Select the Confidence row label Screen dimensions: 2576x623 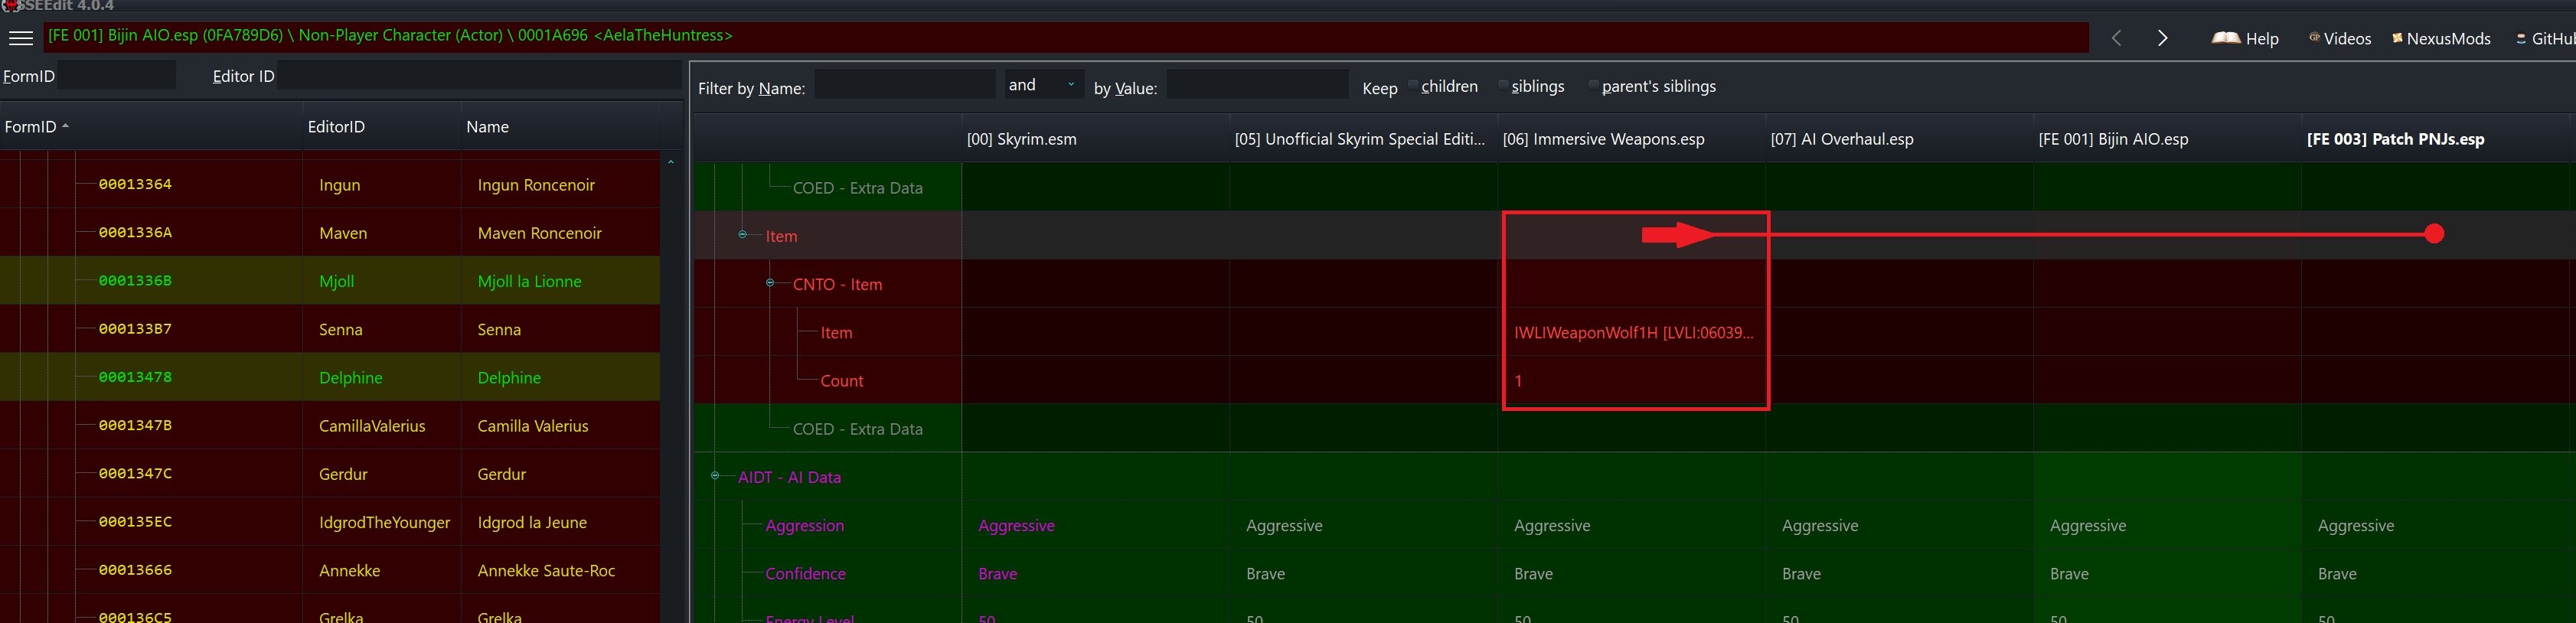[x=805, y=573]
